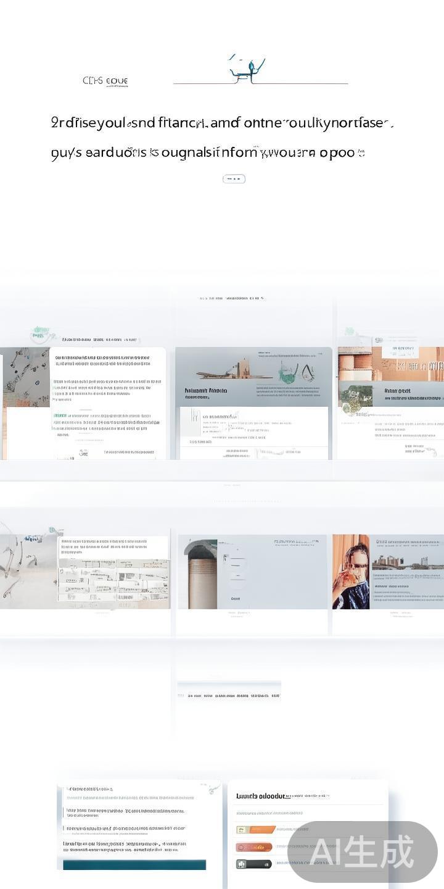
Task: Click the green splash icon in building card
Action: pos(288,372)
